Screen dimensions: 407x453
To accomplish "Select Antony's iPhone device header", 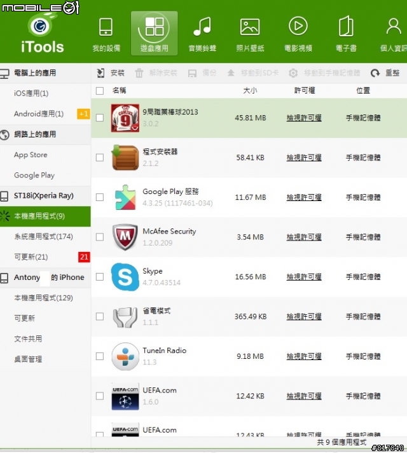I will tap(45, 277).
